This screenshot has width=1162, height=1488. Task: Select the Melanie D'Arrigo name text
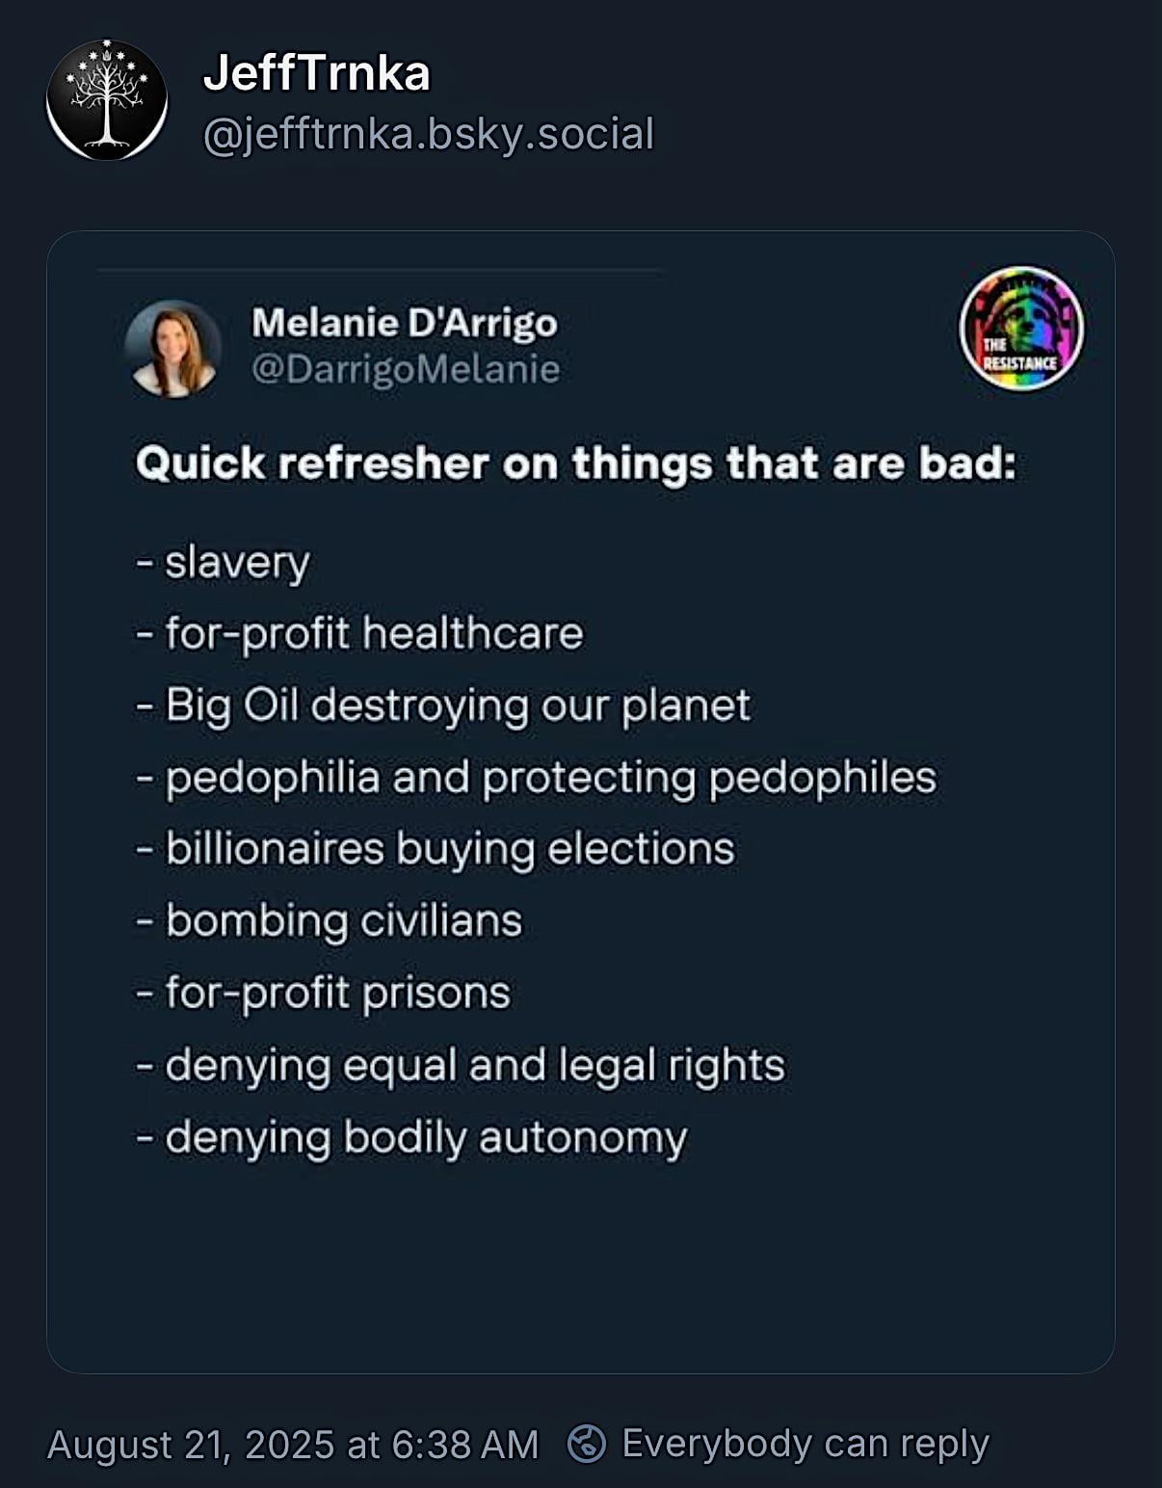(x=405, y=324)
